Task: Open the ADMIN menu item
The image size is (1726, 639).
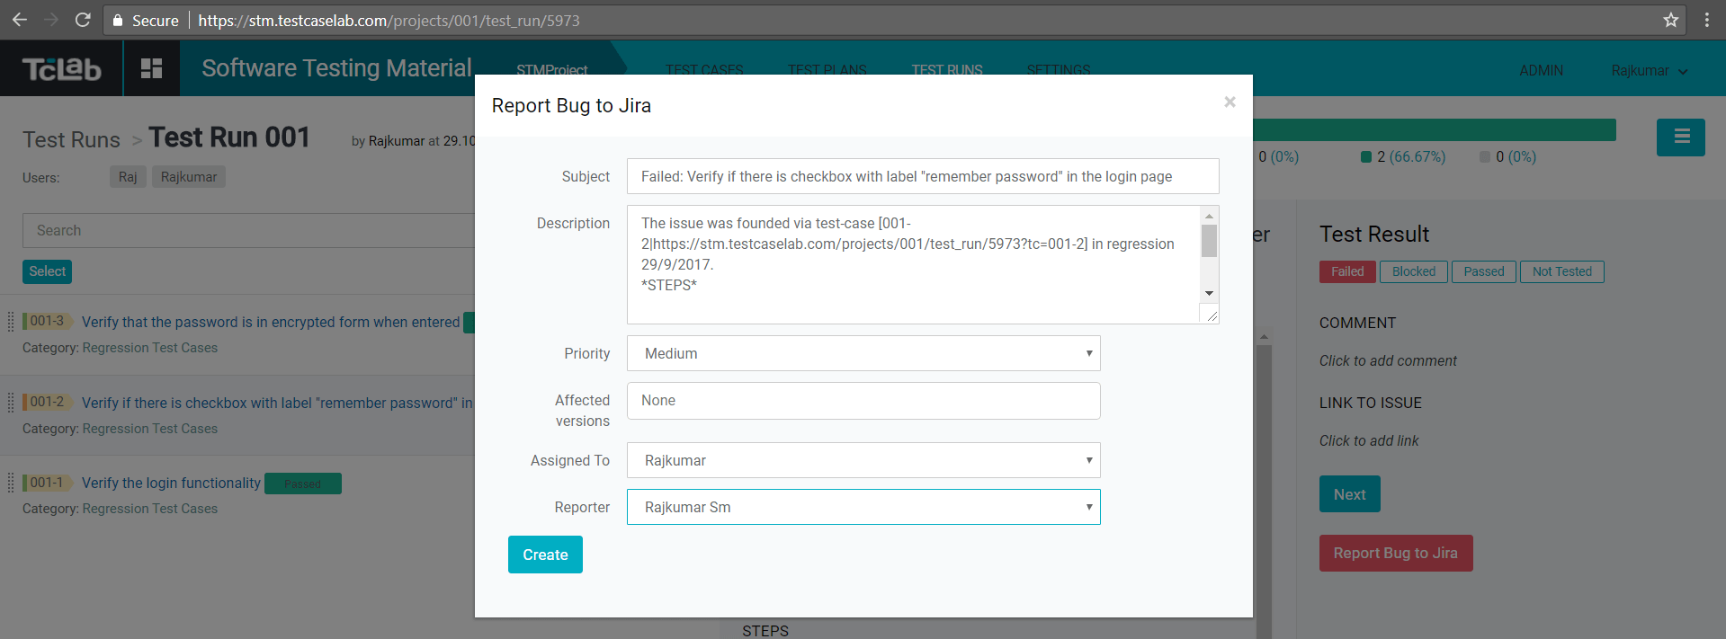Action: pos(1542,70)
